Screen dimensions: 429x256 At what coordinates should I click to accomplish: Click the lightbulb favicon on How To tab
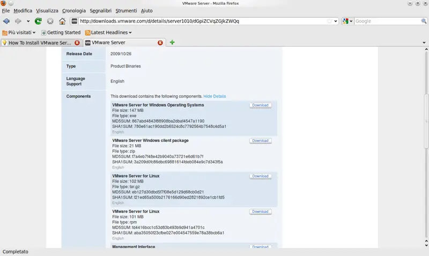pos(5,43)
